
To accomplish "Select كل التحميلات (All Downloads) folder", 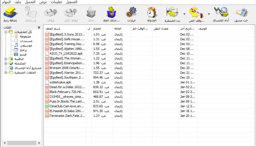I will [23, 32].
